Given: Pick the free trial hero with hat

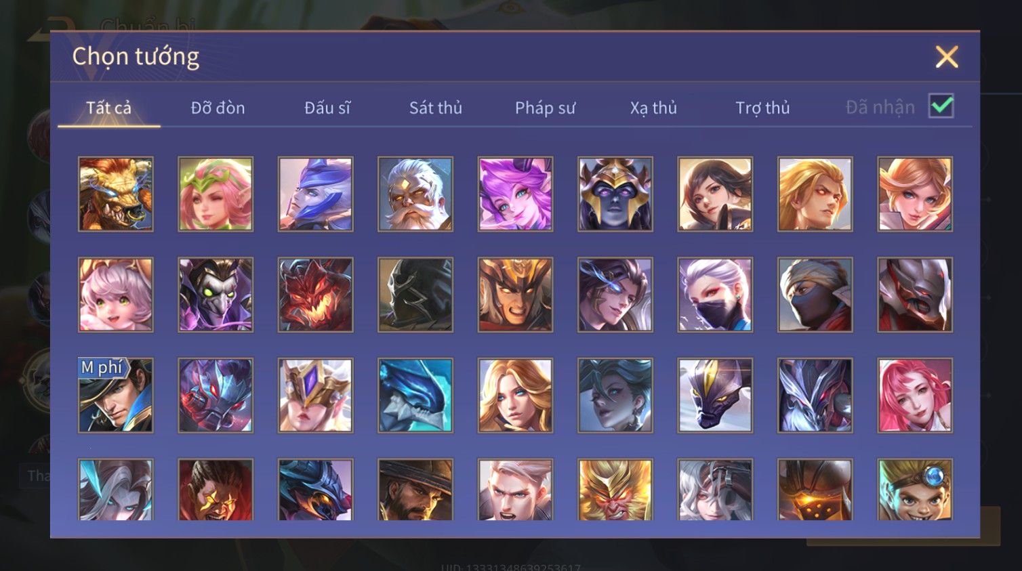Looking at the screenshot, I should [x=116, y=395].
